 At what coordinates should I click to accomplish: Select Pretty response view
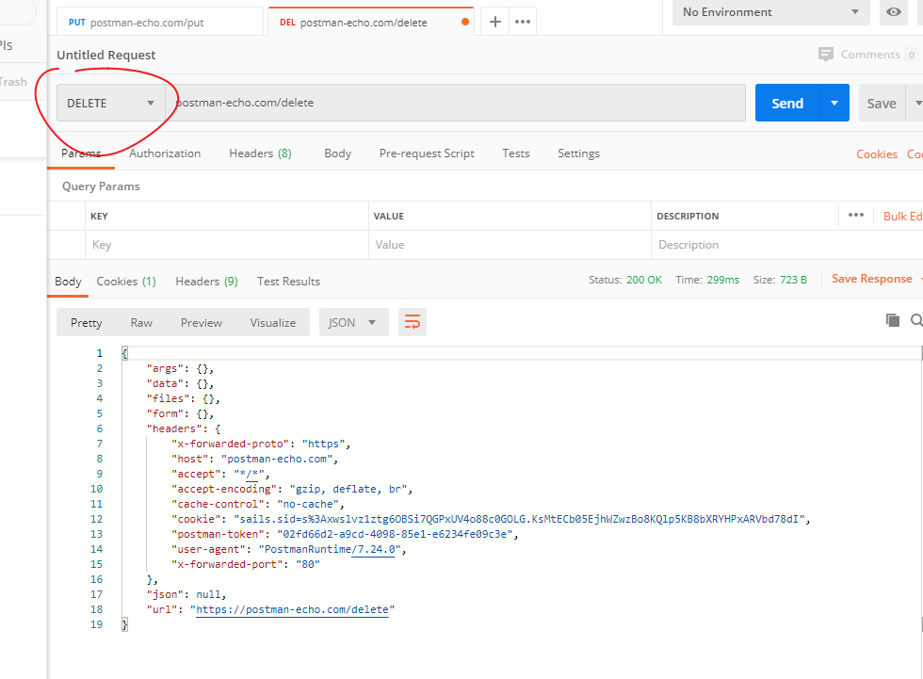(x=86, y=322)
